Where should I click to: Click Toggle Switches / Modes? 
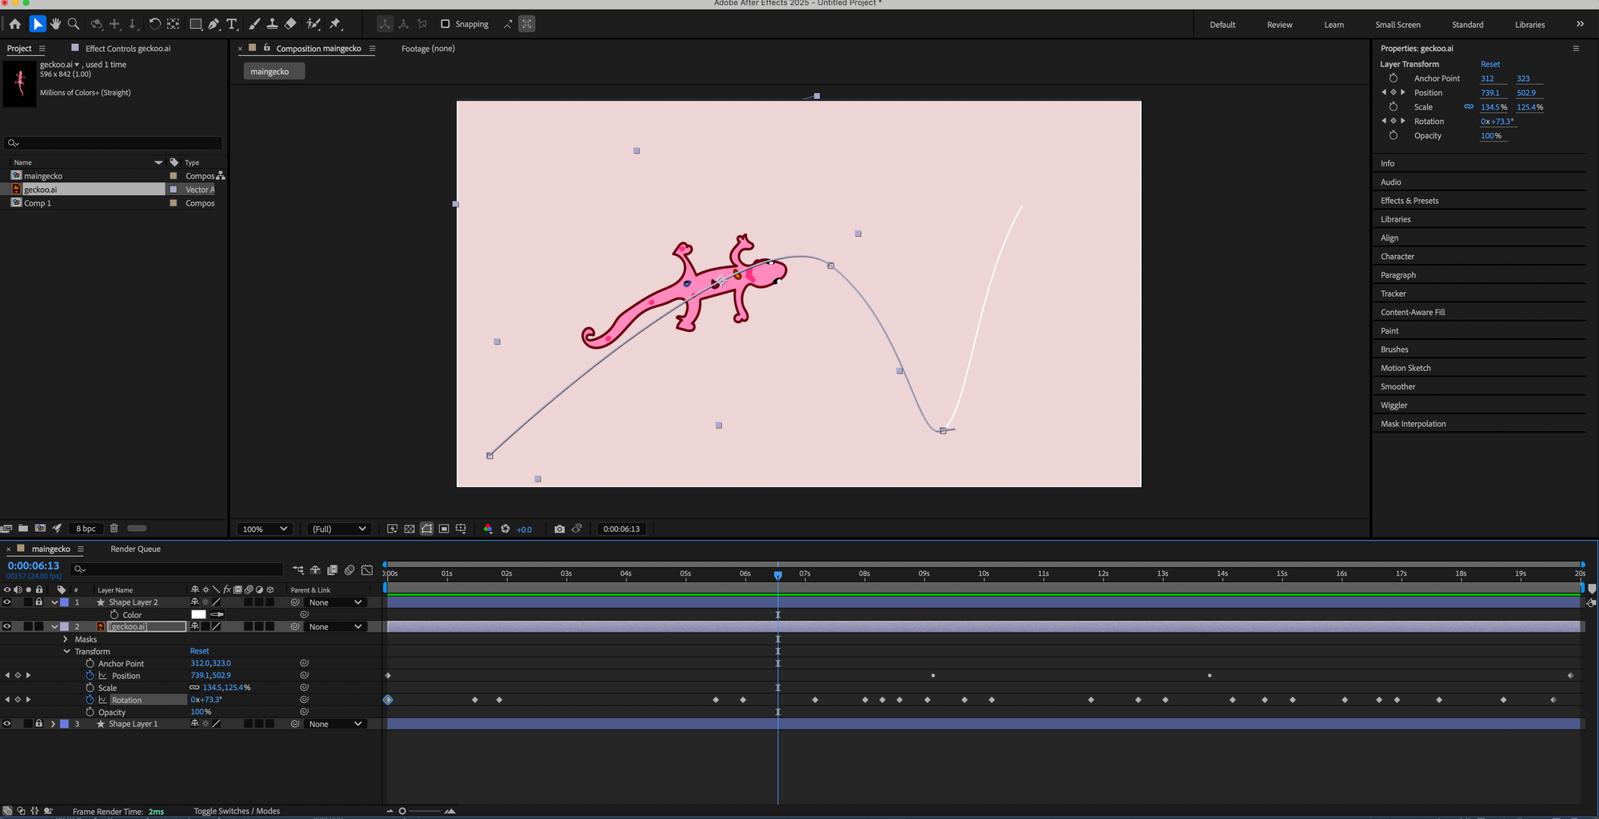(x=237, y=811)
